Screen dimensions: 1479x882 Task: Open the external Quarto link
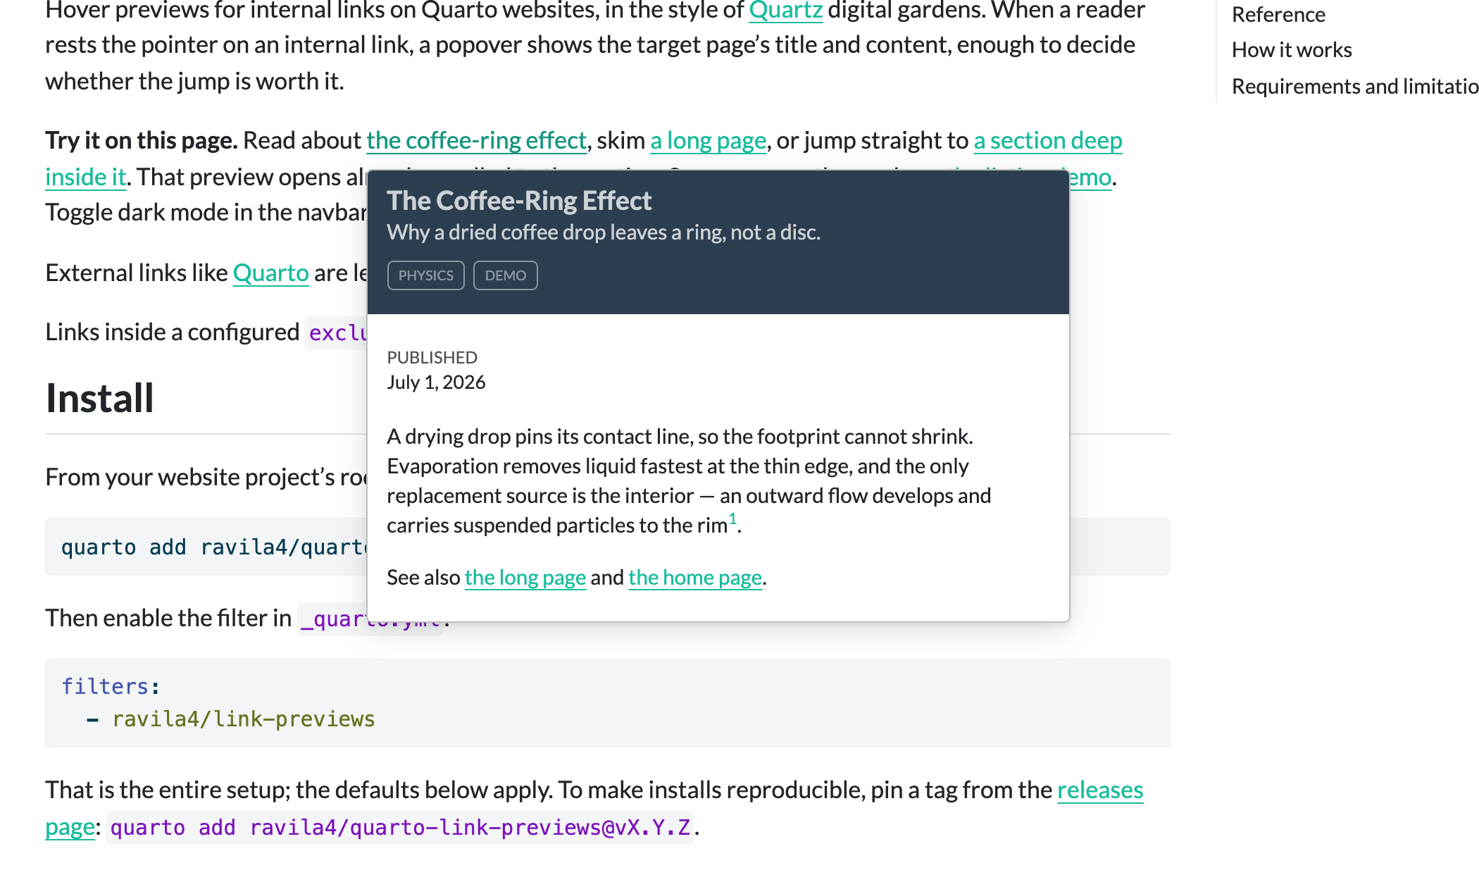tap(270, 273)
